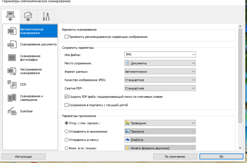Click the Параметры приложения group title
Viewport: 247px width, 163px height.
coord(79,116)
